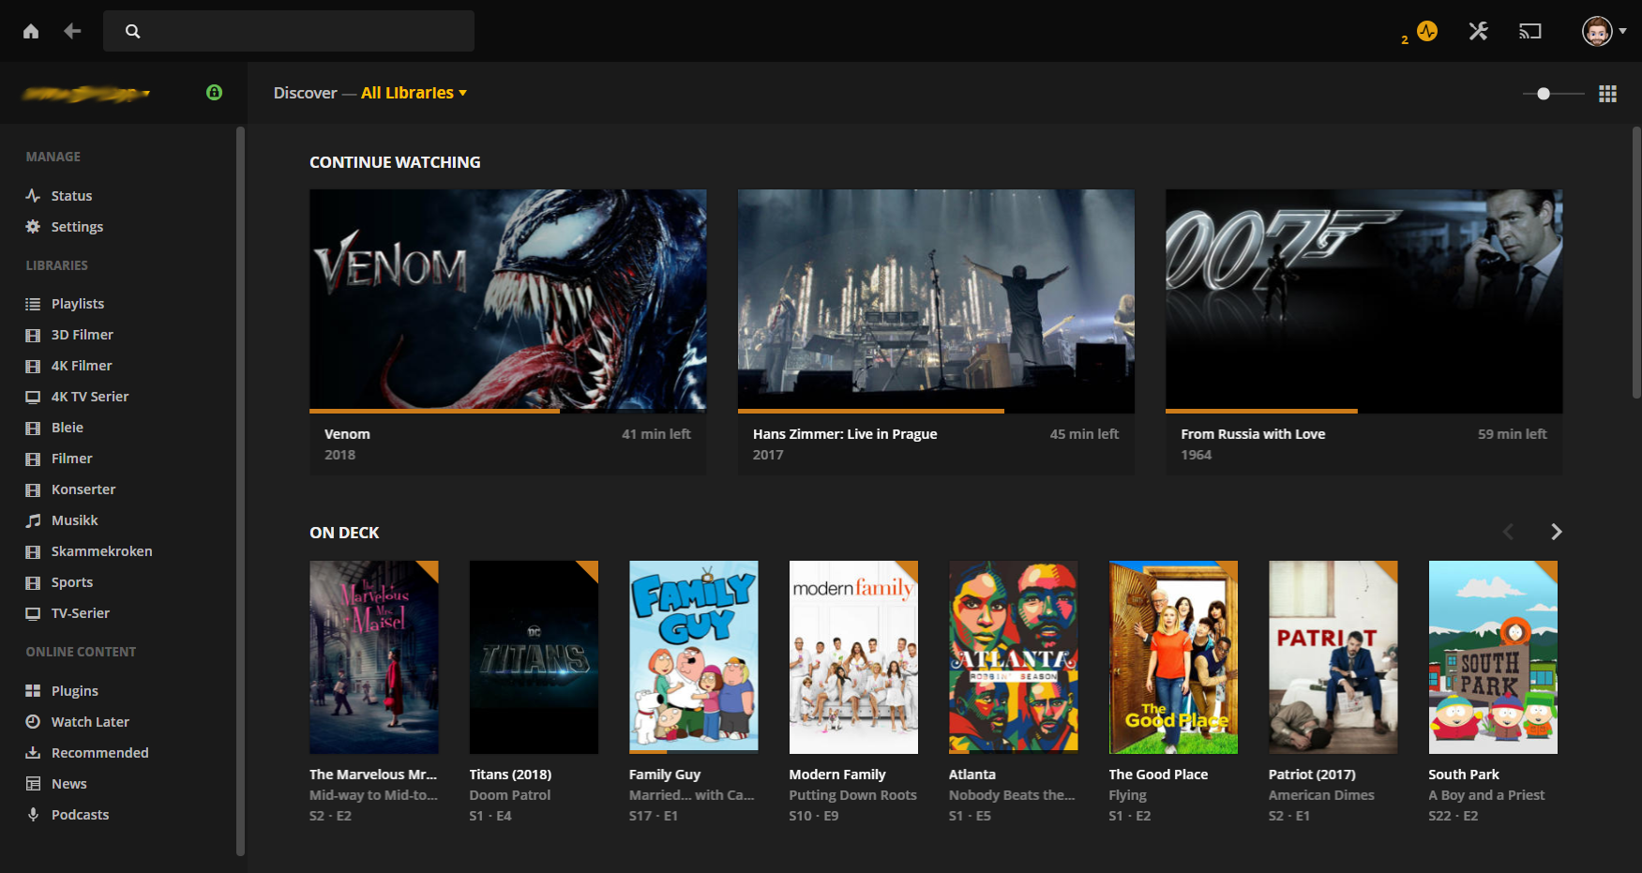Click the Home icon in top bar
The height and width of the screenshot is (873, 1642).
(x=31, y=31)
